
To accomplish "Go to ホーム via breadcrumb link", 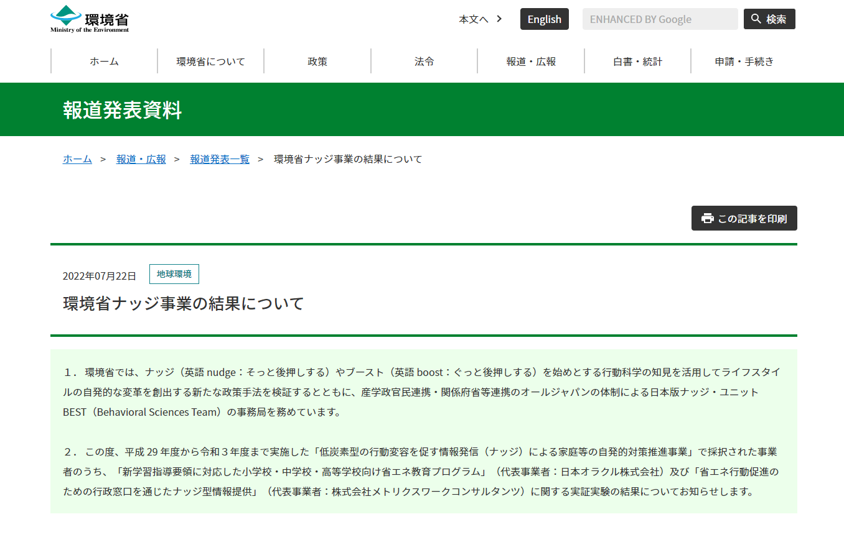I will click(x=77, y=159).
